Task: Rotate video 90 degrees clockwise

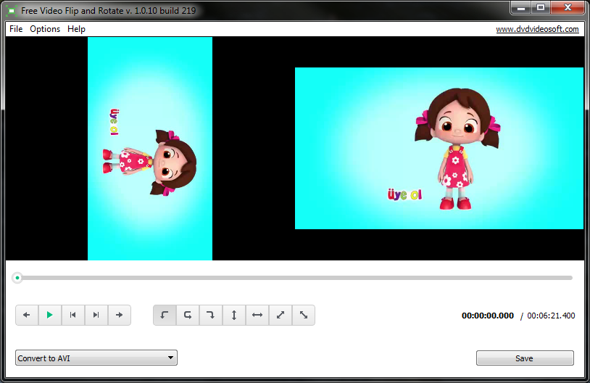Action: click(211, 315)
